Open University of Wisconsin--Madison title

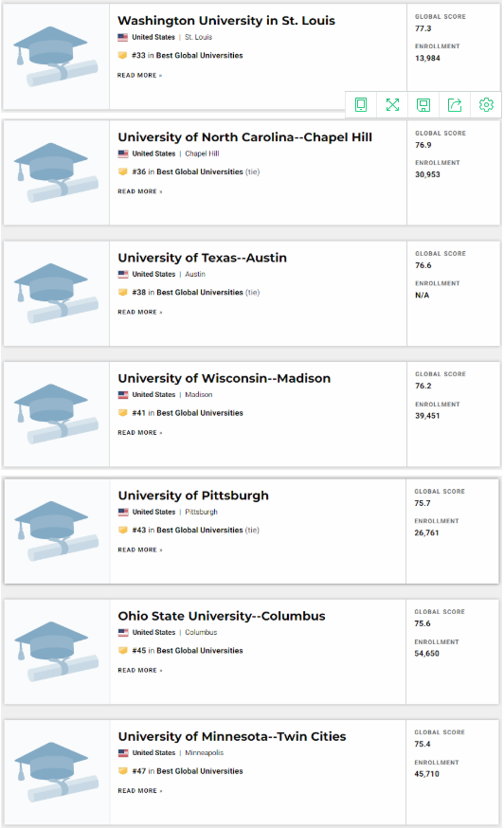click(x=225, y=378)
